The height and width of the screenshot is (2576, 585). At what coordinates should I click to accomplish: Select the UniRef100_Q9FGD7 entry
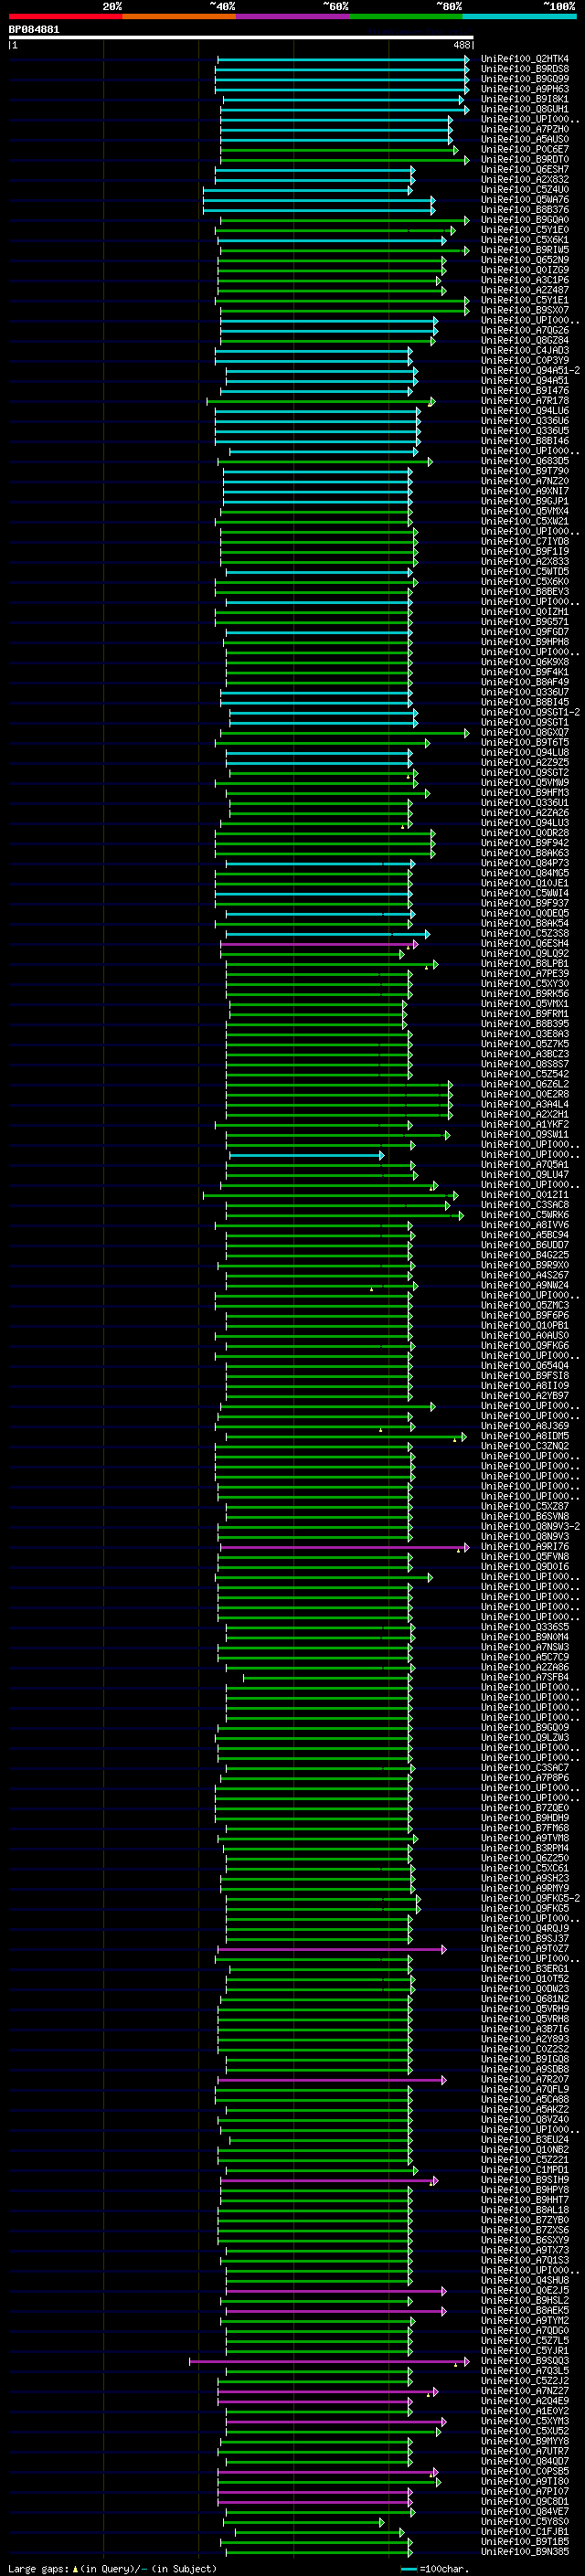[525, 632]
